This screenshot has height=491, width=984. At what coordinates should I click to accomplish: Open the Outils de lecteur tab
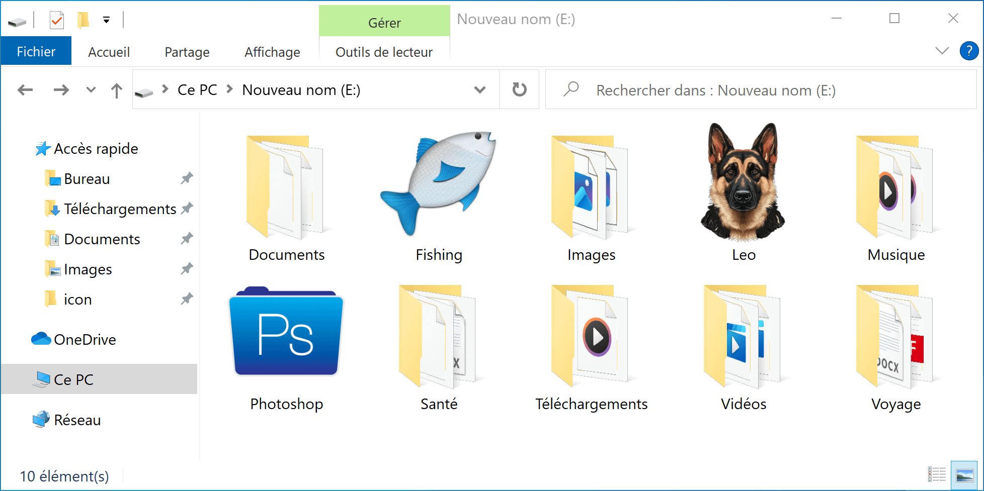click(x=384, y=51)
